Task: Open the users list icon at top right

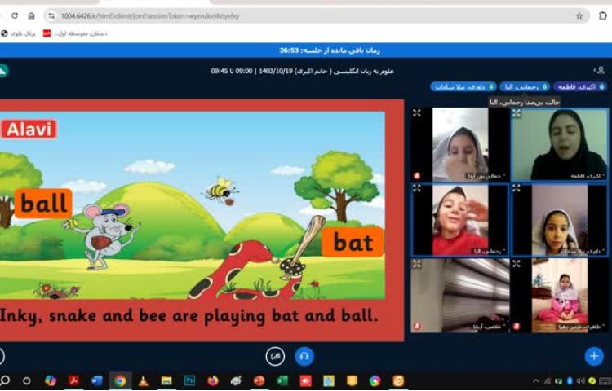Action: pos(598,71)
